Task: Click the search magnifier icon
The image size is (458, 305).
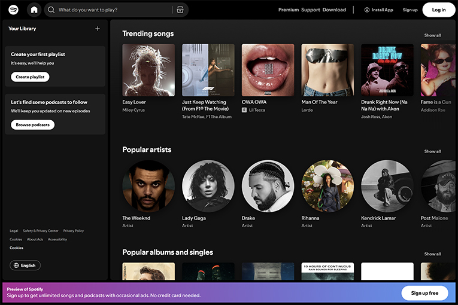Action: coord(51,10)
